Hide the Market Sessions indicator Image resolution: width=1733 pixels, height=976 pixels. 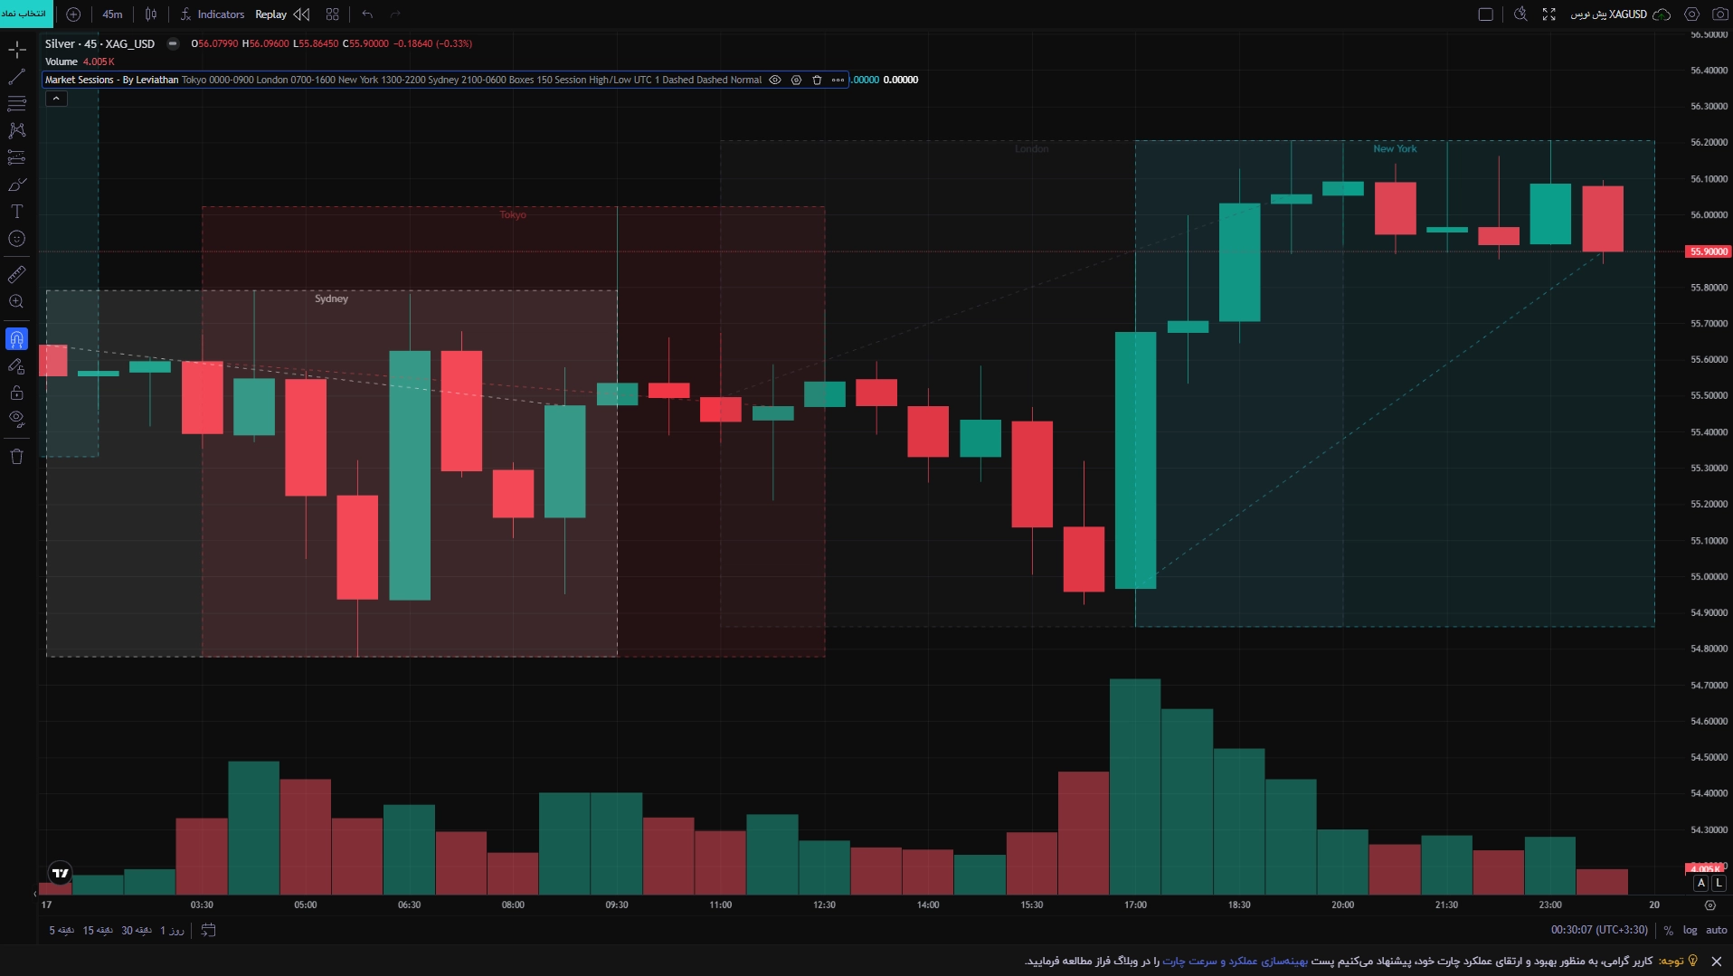point(775,80)
